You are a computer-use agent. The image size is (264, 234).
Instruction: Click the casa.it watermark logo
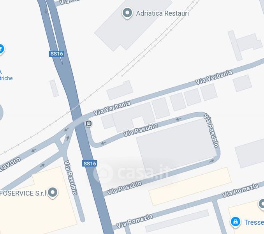(131, 173)
